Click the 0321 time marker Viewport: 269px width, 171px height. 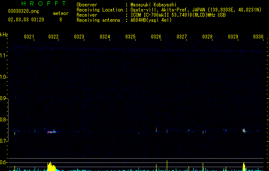(x=29, y=37)
